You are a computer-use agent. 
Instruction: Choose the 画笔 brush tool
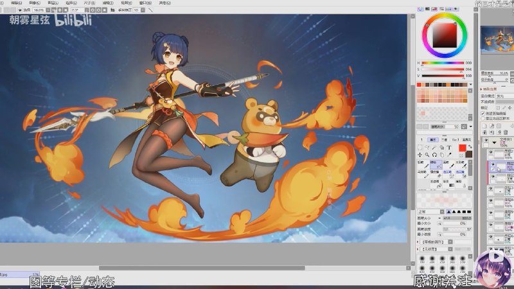[448, 164]
